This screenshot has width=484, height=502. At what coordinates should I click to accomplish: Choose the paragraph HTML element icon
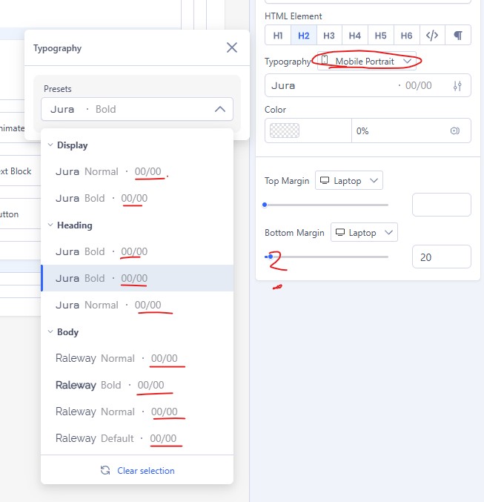pos(458,35)
